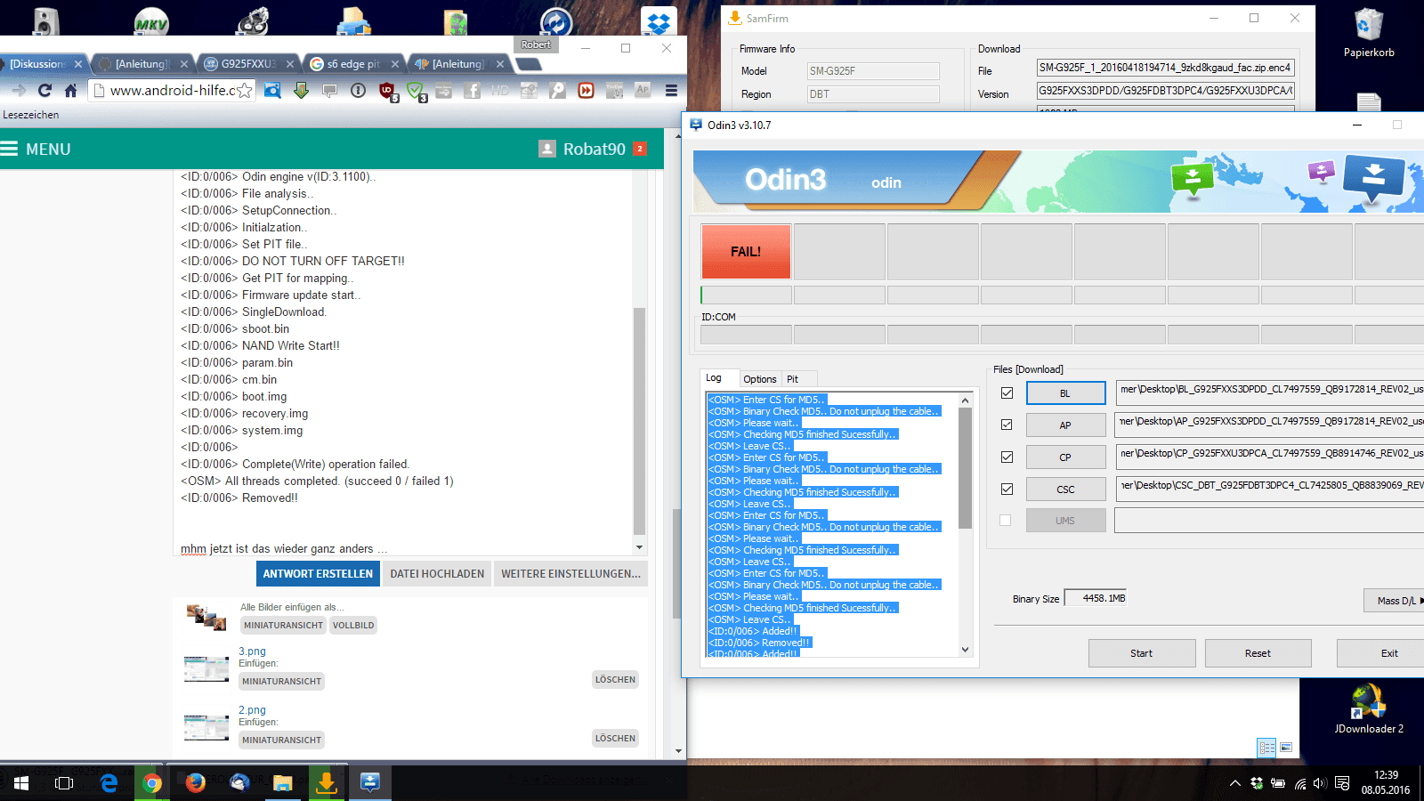Open the volume control in tray

coord(1320,783)
